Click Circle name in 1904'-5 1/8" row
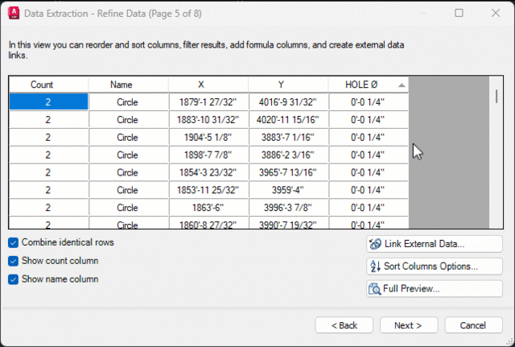The image size is (515, 347). click(127, 137)
